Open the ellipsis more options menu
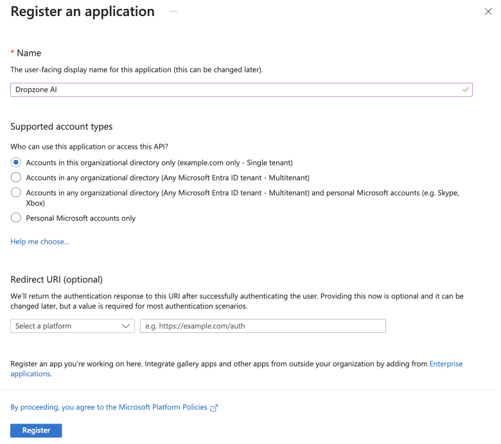The image size is (501, 444). click(x=173, y=12)
